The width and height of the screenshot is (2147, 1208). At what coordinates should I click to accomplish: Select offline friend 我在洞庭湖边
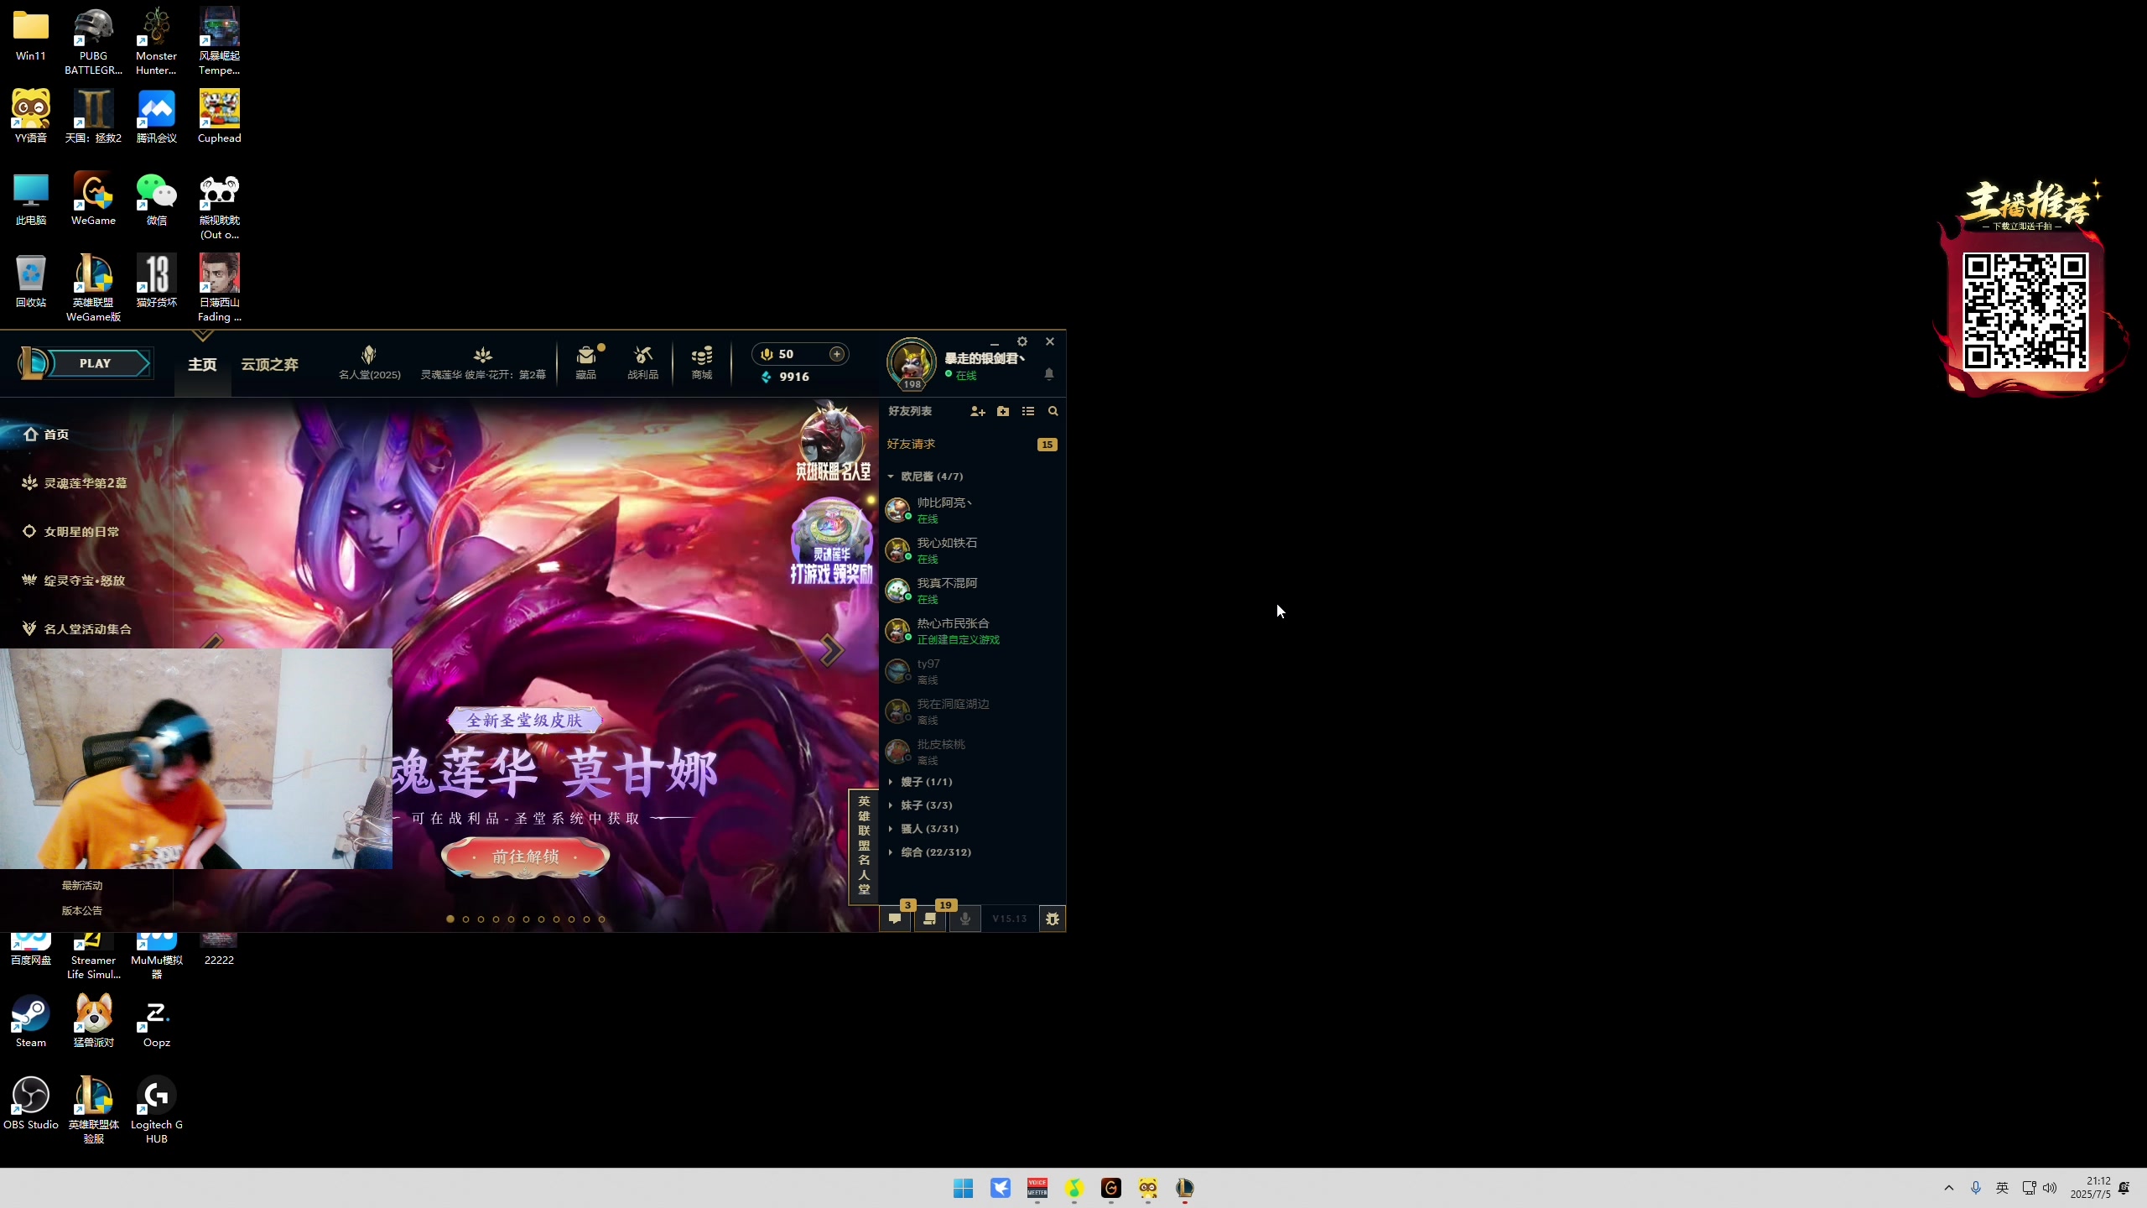coord(971,711)
